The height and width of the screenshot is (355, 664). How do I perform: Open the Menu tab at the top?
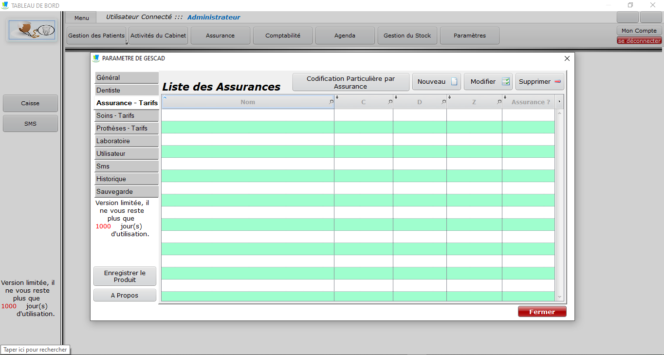click(81, 18)
